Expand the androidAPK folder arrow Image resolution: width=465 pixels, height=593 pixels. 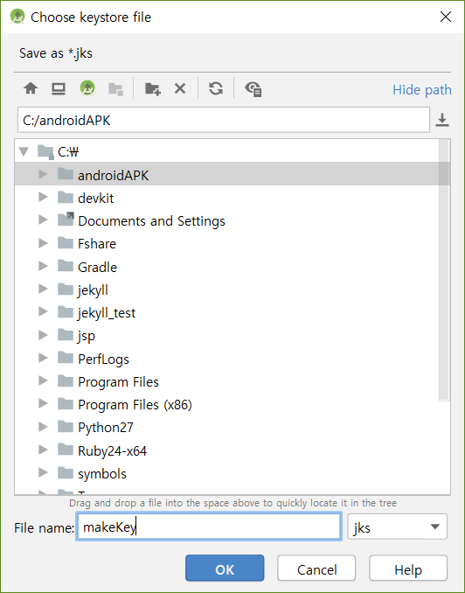coord(43,174)
